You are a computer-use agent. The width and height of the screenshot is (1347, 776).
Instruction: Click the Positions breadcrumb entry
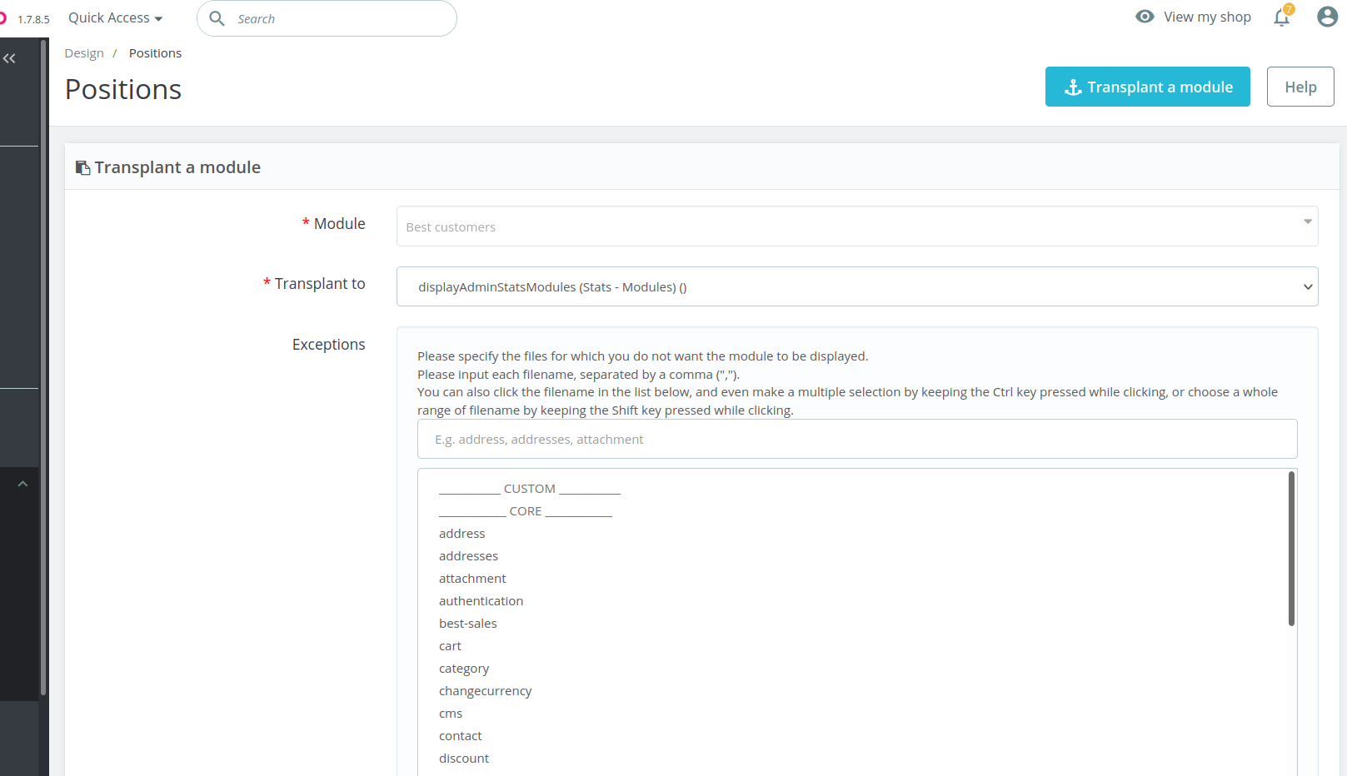point(155,52)
